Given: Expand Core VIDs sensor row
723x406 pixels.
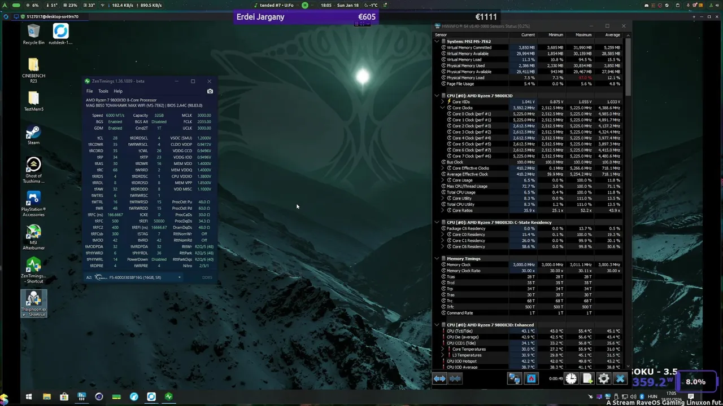Looking at the screenshot, I should pyautogui.click(x=443, y=101).
